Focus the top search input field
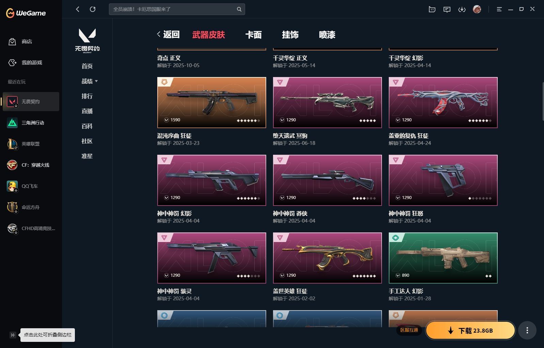This screenshot has height=348, width=544. tap(174, 9)
